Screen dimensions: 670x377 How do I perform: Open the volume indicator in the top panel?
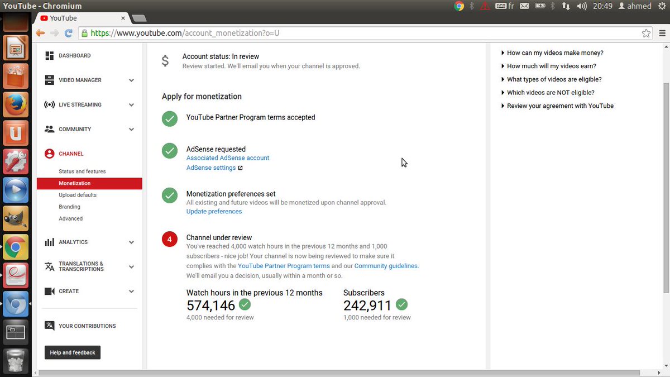582,6
